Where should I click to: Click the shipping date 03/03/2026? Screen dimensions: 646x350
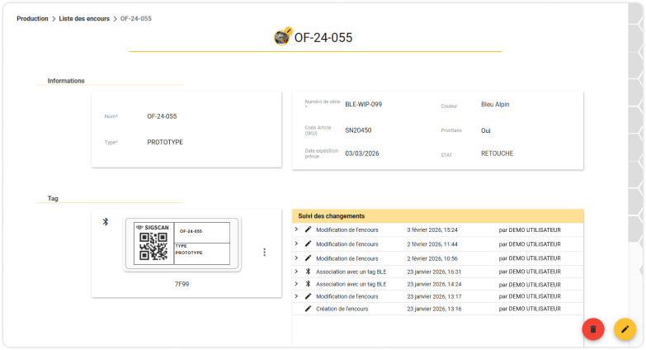[x=362, y=154]
